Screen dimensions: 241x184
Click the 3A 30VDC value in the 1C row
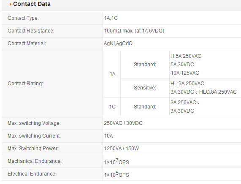(x=182, y=111)
